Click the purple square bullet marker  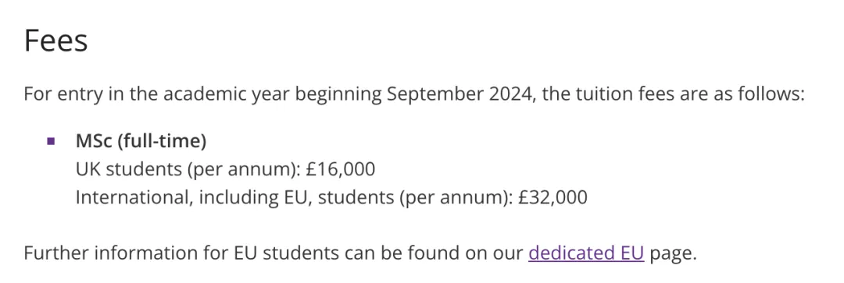click(x=51, y=142)
